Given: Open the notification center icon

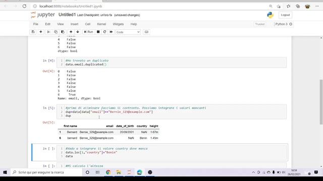Looking at the screenshot, I should click(x=316, y=172).
